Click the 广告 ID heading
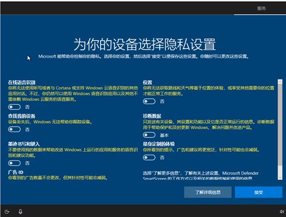 pos(15,172)
